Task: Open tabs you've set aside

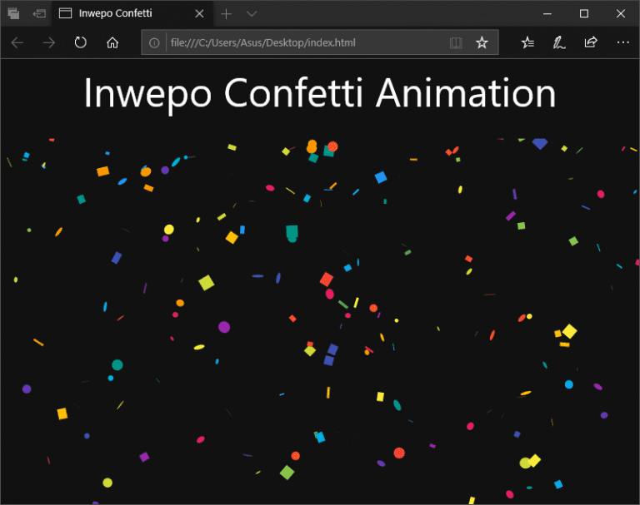Action: tap(13, 14)
